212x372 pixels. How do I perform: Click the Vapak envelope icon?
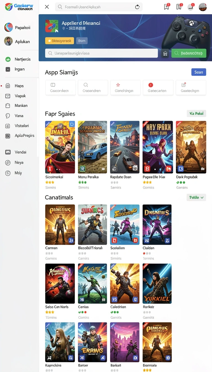click(8, 96)
